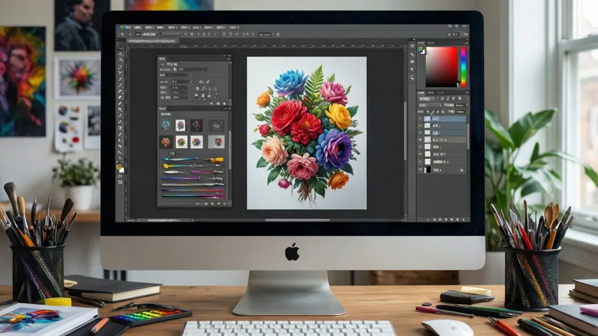Click the trash icon at Layers panel bottom-right
Screen dimensions: 598x336
click(463, 220)
